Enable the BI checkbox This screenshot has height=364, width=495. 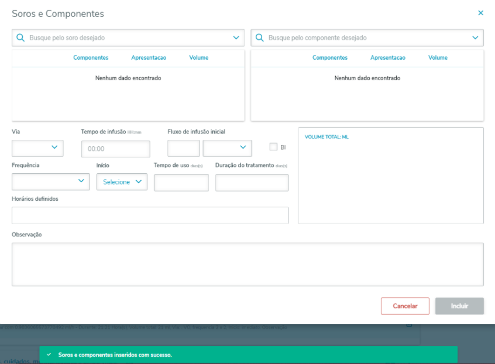273,147
